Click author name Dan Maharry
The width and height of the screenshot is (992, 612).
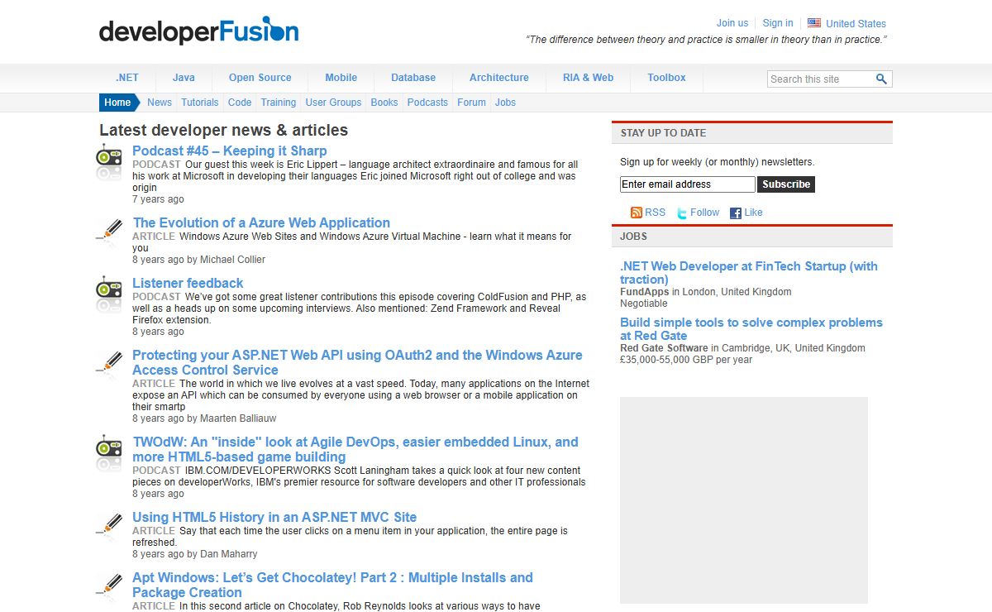click(229, 554)
